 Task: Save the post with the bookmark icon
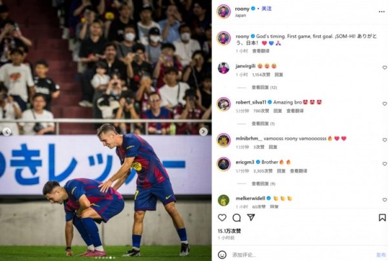coord(382,217)
